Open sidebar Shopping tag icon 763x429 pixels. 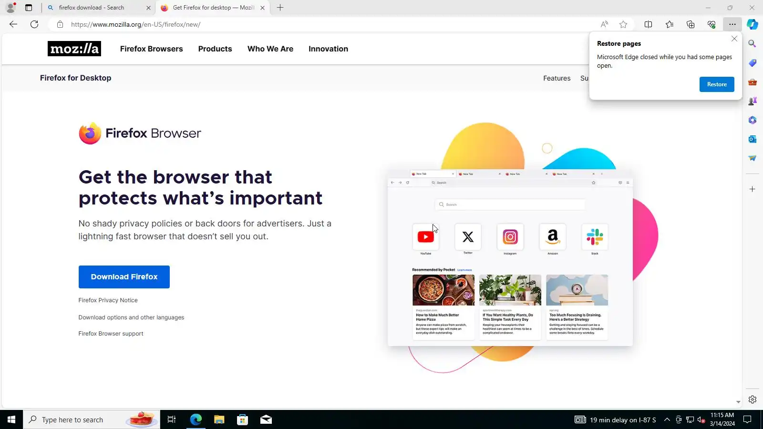753,63
